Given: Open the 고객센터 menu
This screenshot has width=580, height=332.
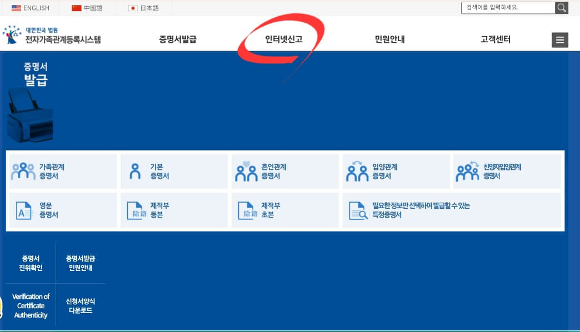Looking at the screenshot, I should click(x=496, y=39).
